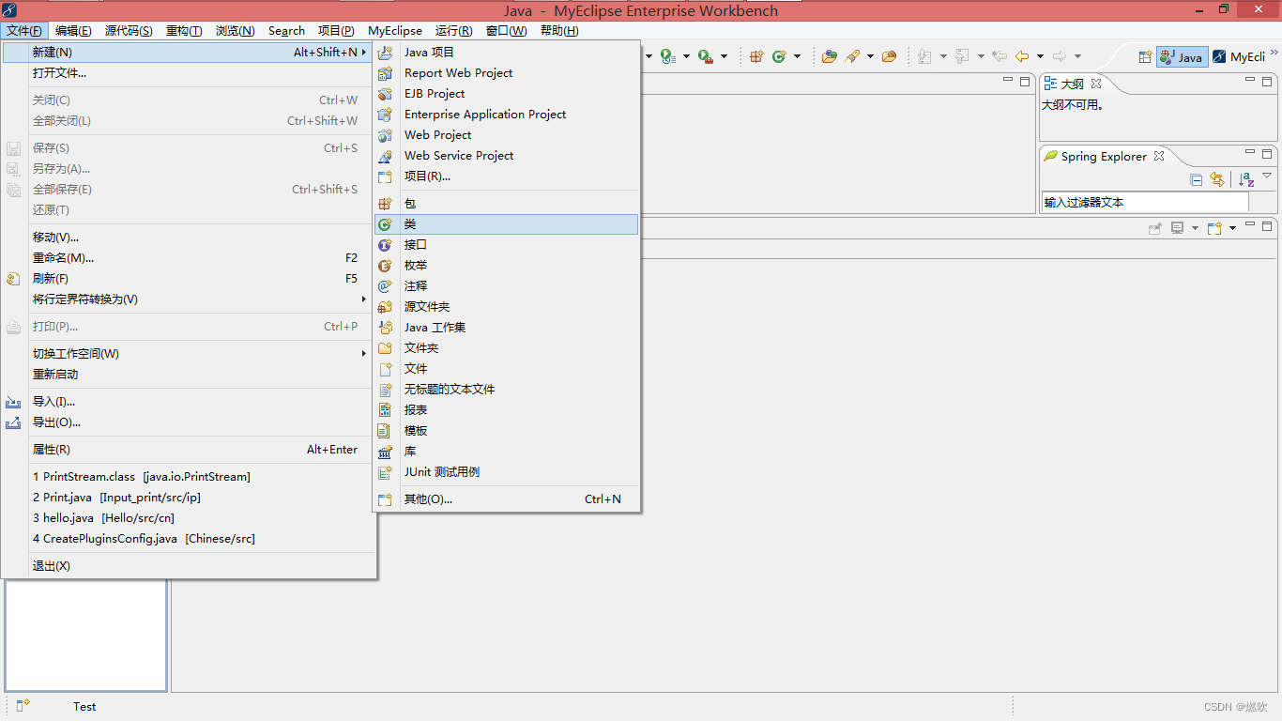Open the New Class dropdown arrow
Screen dimensions: 1282x721
[797, 56]
